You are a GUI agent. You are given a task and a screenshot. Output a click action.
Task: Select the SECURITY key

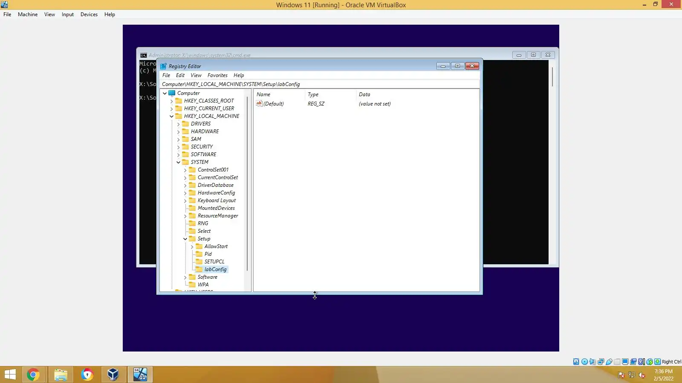[x=202, y=147]
